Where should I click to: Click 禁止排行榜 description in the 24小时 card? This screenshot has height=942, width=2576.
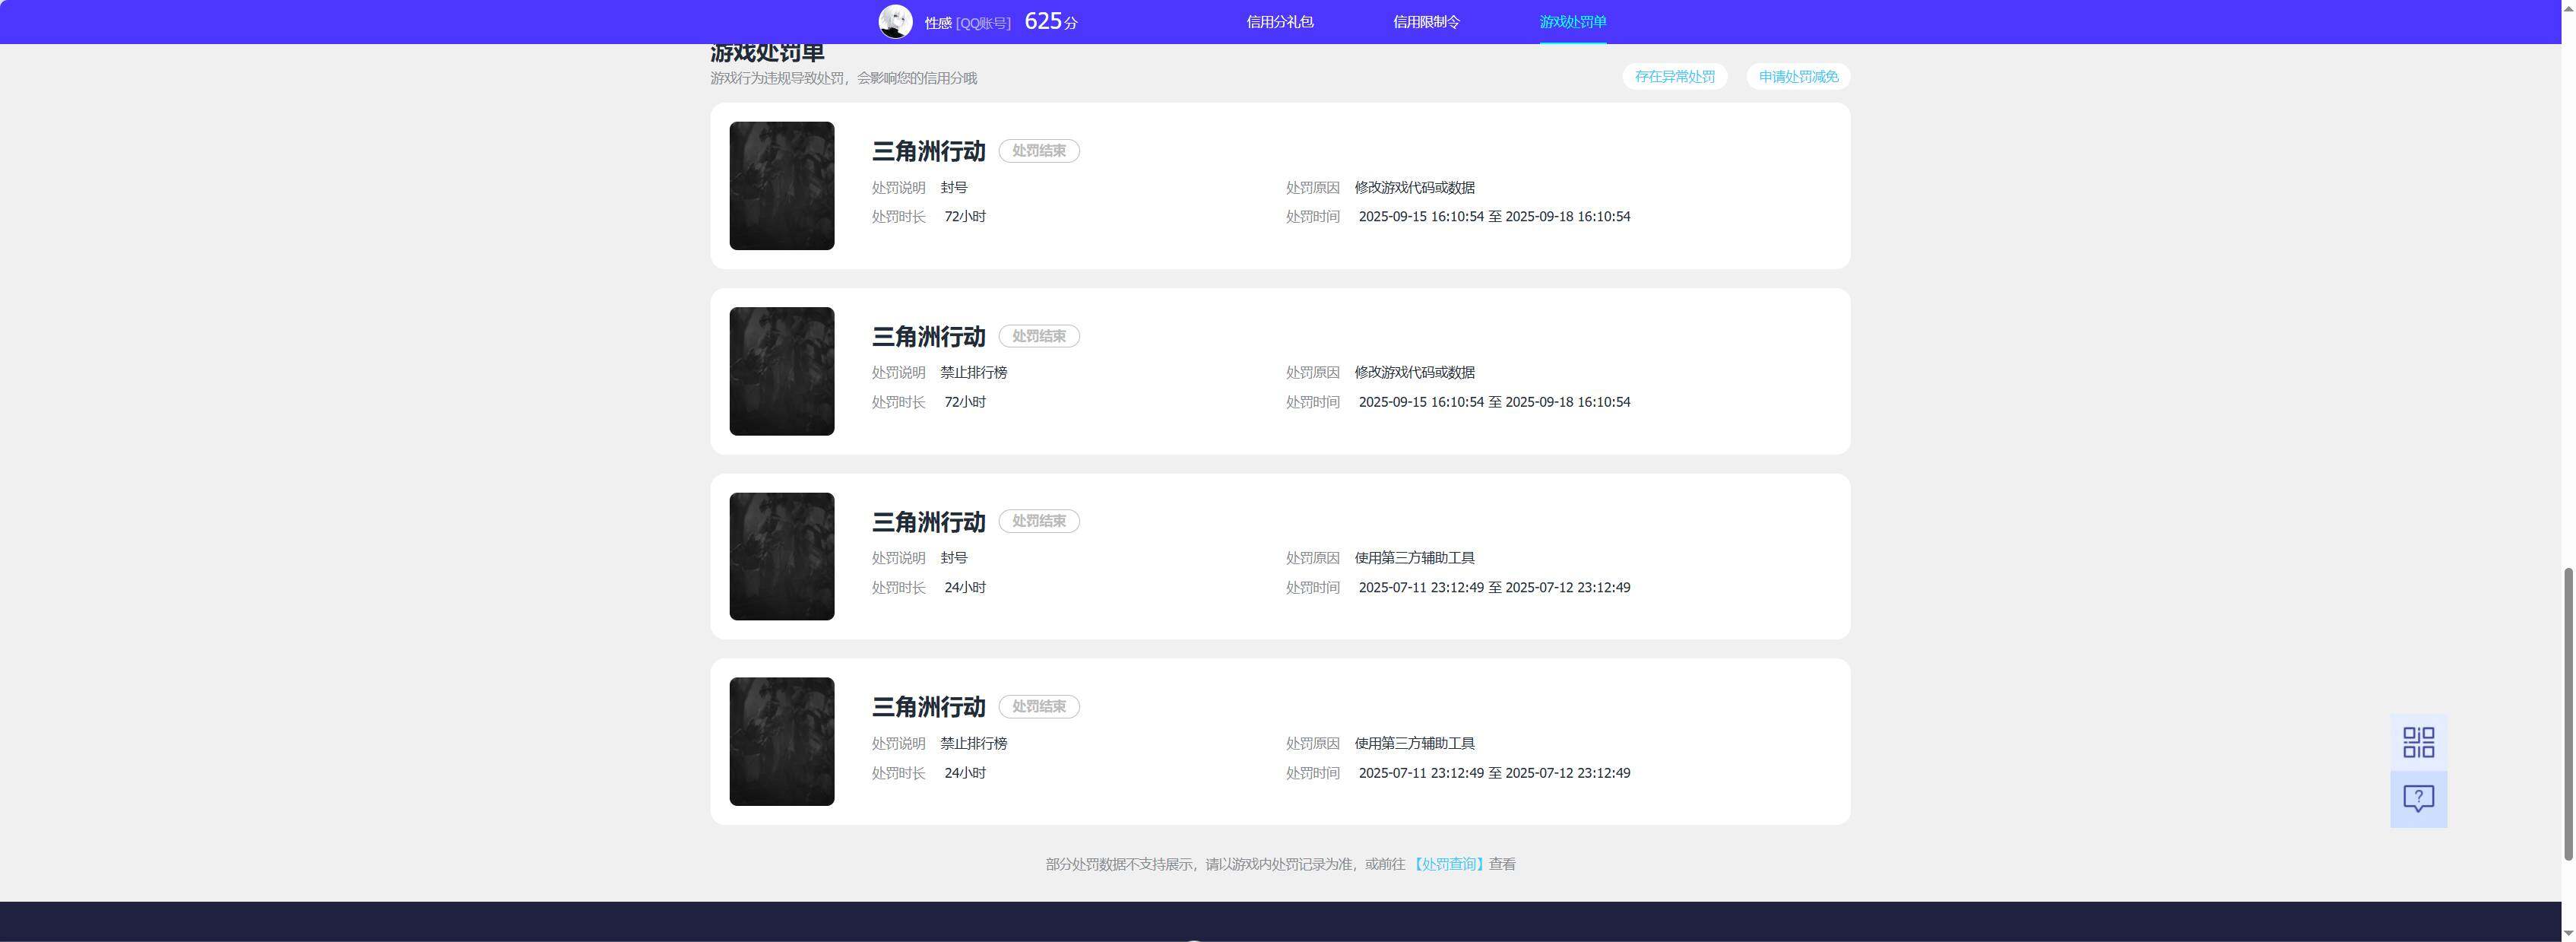[x=973, y=743]
